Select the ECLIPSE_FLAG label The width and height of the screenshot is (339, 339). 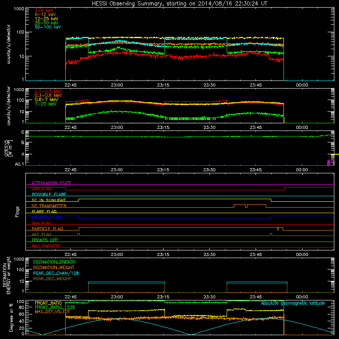(x=46, y=217)
